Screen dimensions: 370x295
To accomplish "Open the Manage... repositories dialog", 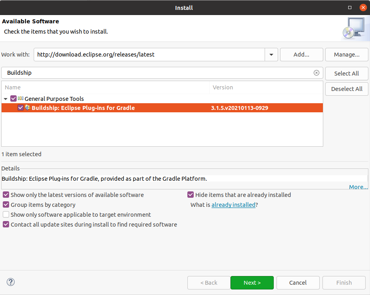I will click(x=346, y=55).
